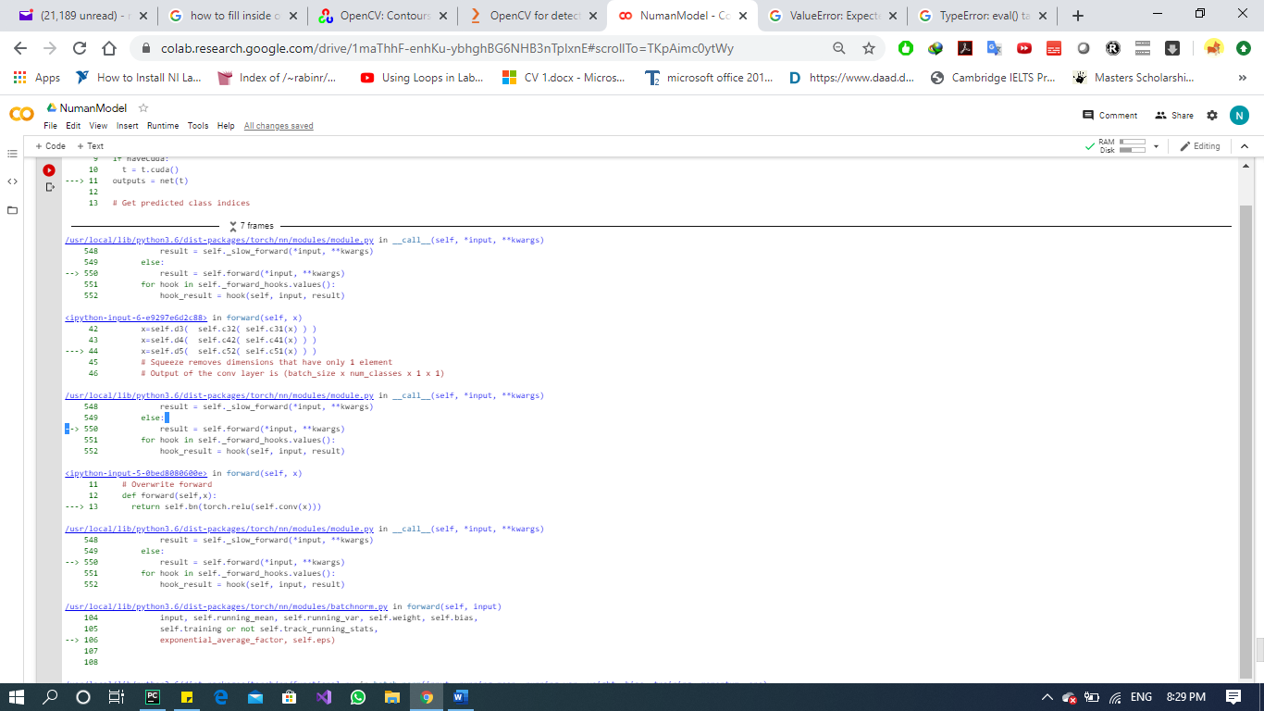Image resolution: width=1264 pixels, height=711 pixels.
Task: Open WhatsApp from the Windows taskbar
Action: tap(358, 697)
